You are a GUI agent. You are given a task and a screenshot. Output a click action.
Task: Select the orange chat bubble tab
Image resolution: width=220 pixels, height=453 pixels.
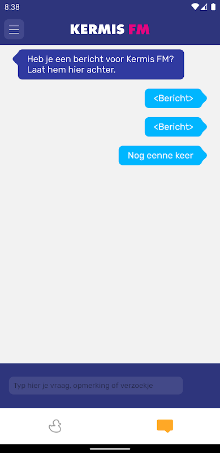point(165,426)
